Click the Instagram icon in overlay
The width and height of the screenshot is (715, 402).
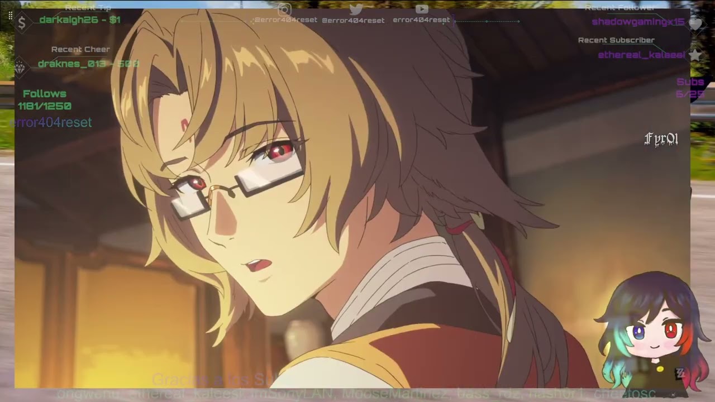tap(285, 9)
